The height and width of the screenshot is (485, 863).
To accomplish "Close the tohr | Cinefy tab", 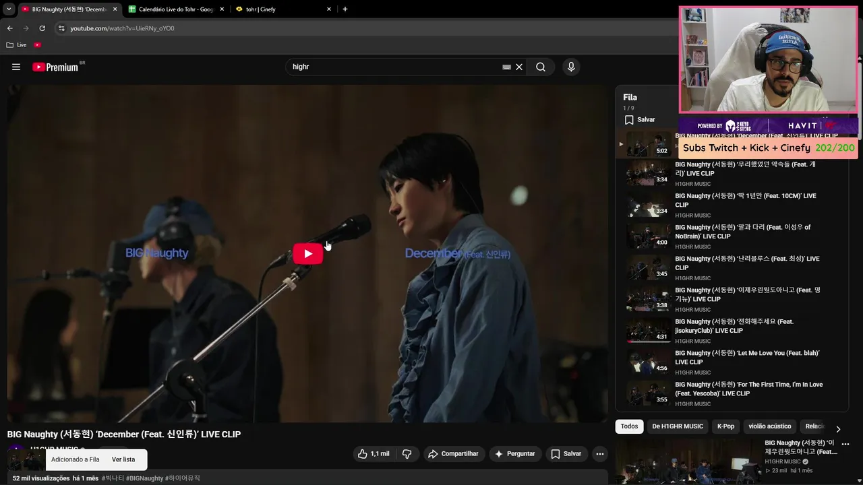I will (x=329, y=9).
